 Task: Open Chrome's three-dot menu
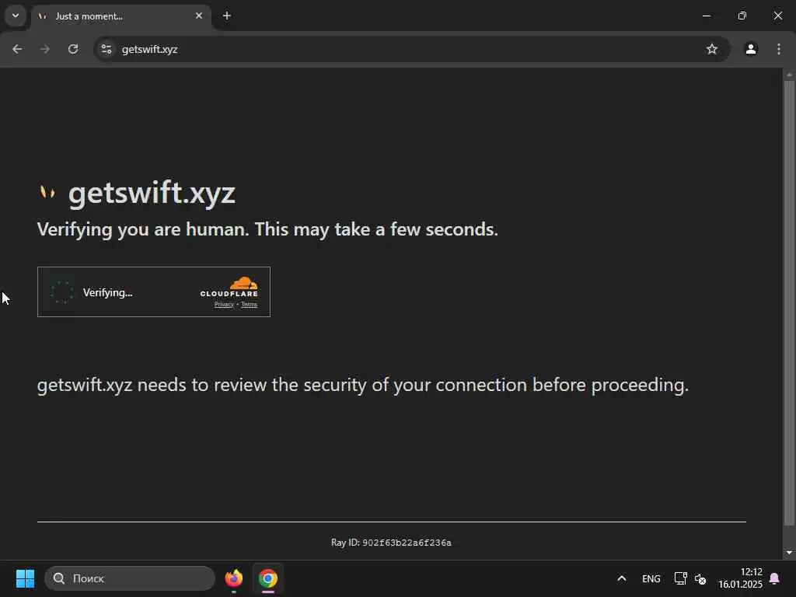[x=779, y=49]
